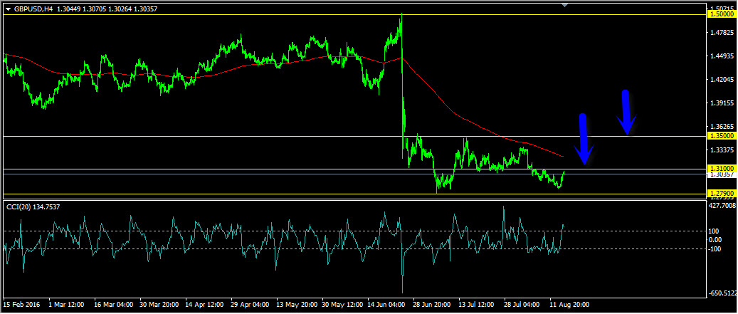Click the yellow 1.2790 price label

pos(722,194)
